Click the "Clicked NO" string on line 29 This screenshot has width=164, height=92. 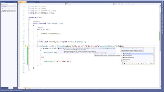tap(64, 61)
